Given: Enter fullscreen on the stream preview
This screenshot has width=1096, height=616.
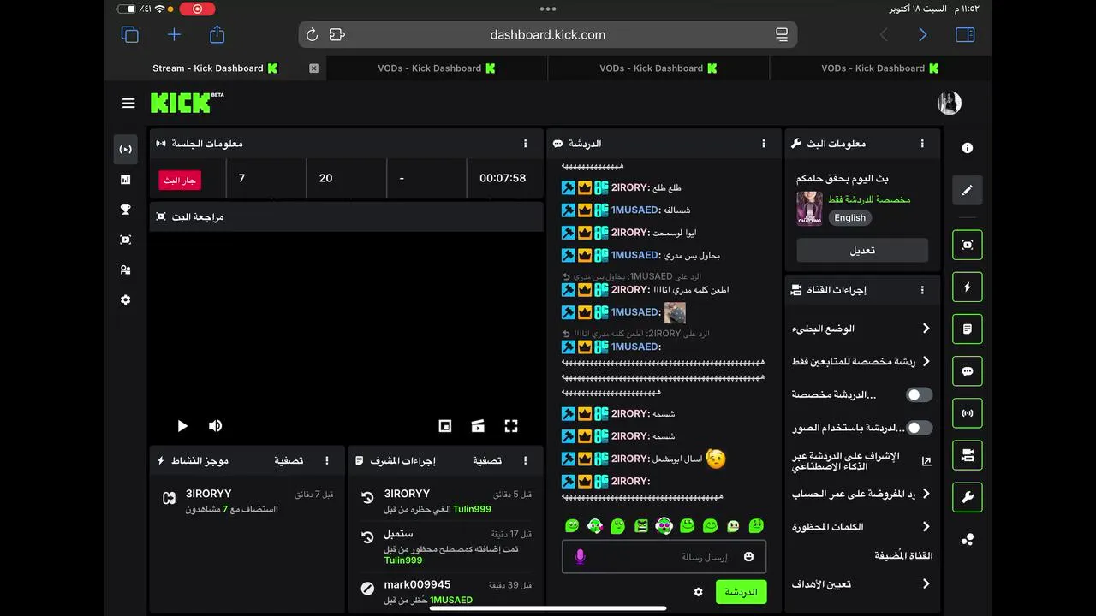Looking at the screenshot, I should coord(511,426).
